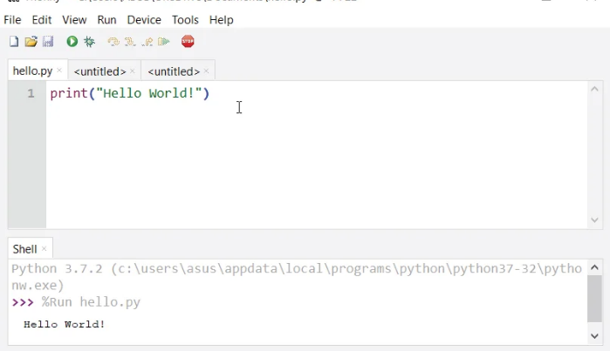Start debugging with the bug icon

89,41
